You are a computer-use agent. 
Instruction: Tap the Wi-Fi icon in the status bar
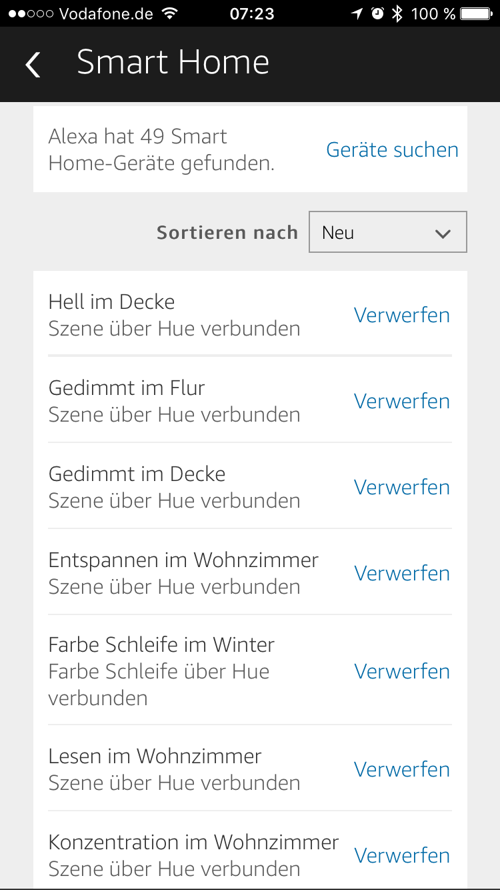pos(171,13)
